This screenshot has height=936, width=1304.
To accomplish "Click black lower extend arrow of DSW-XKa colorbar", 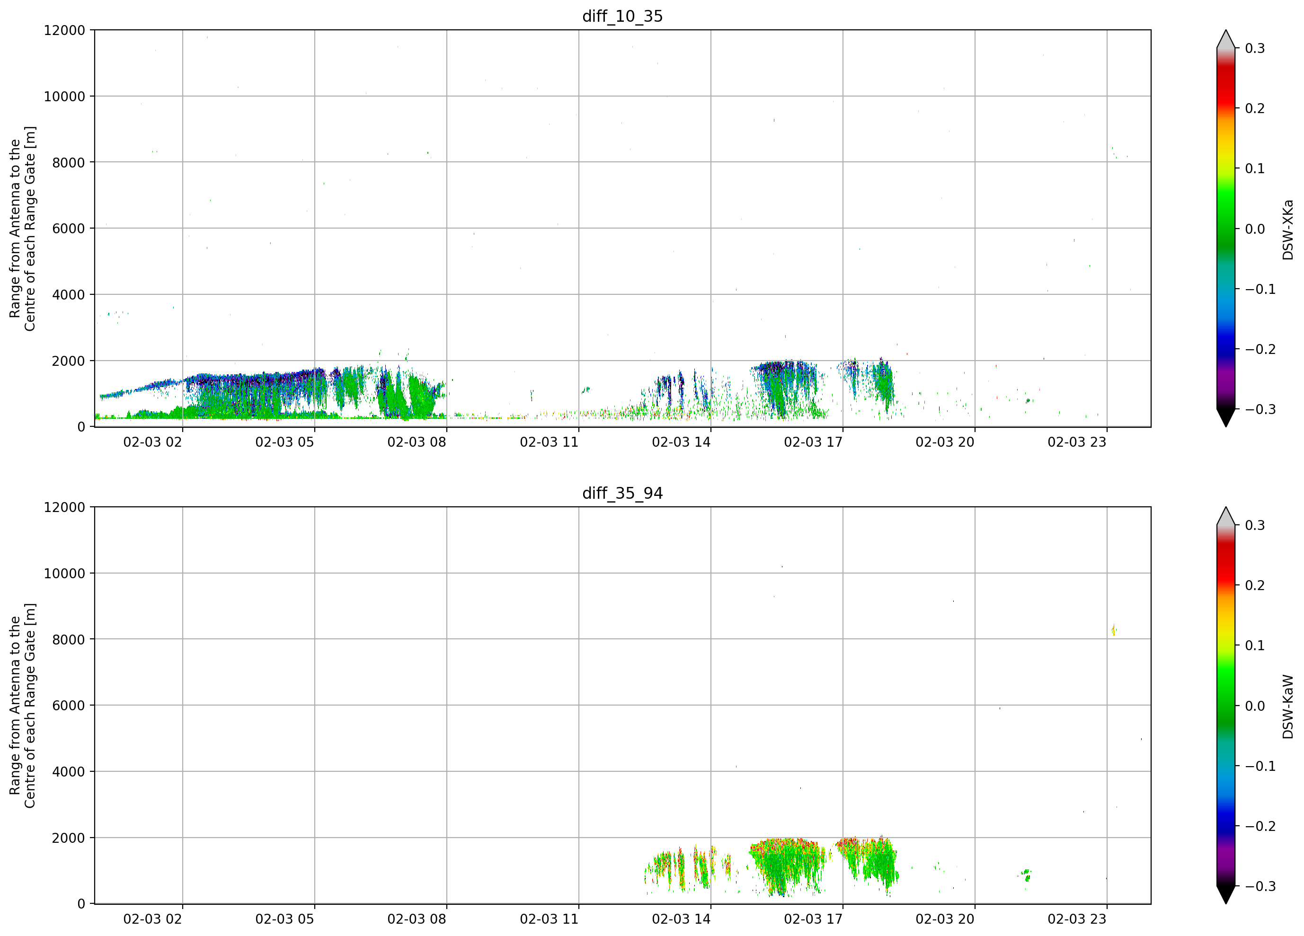I will coord(1226,417).
